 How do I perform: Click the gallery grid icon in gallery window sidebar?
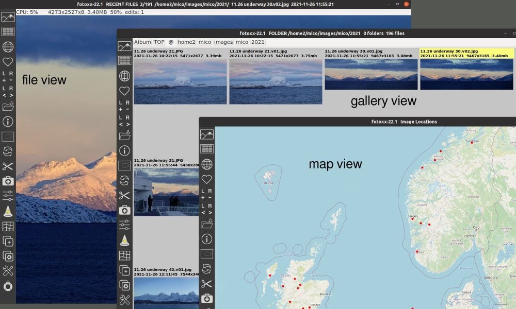pyautogui.click(x=124, y=60)
